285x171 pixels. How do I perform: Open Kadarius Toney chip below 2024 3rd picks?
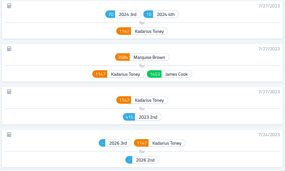pos(142,31)
